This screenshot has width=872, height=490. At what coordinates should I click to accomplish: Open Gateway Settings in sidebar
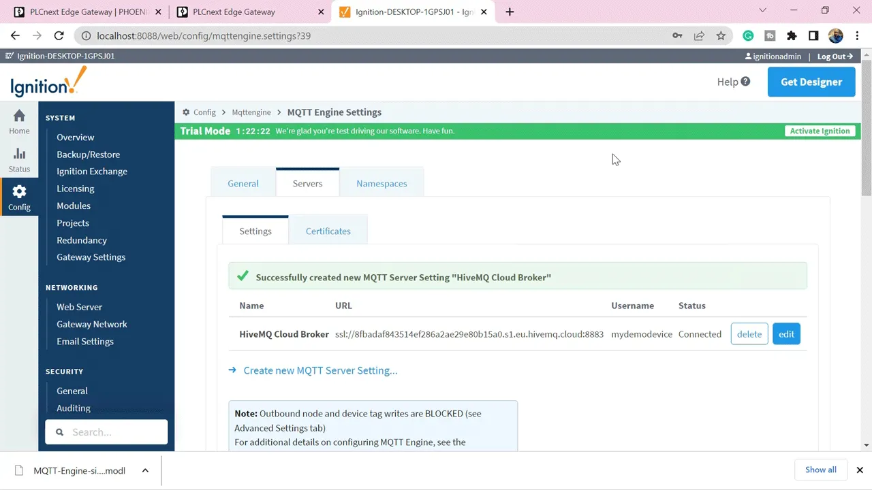(x=91, y=257)
